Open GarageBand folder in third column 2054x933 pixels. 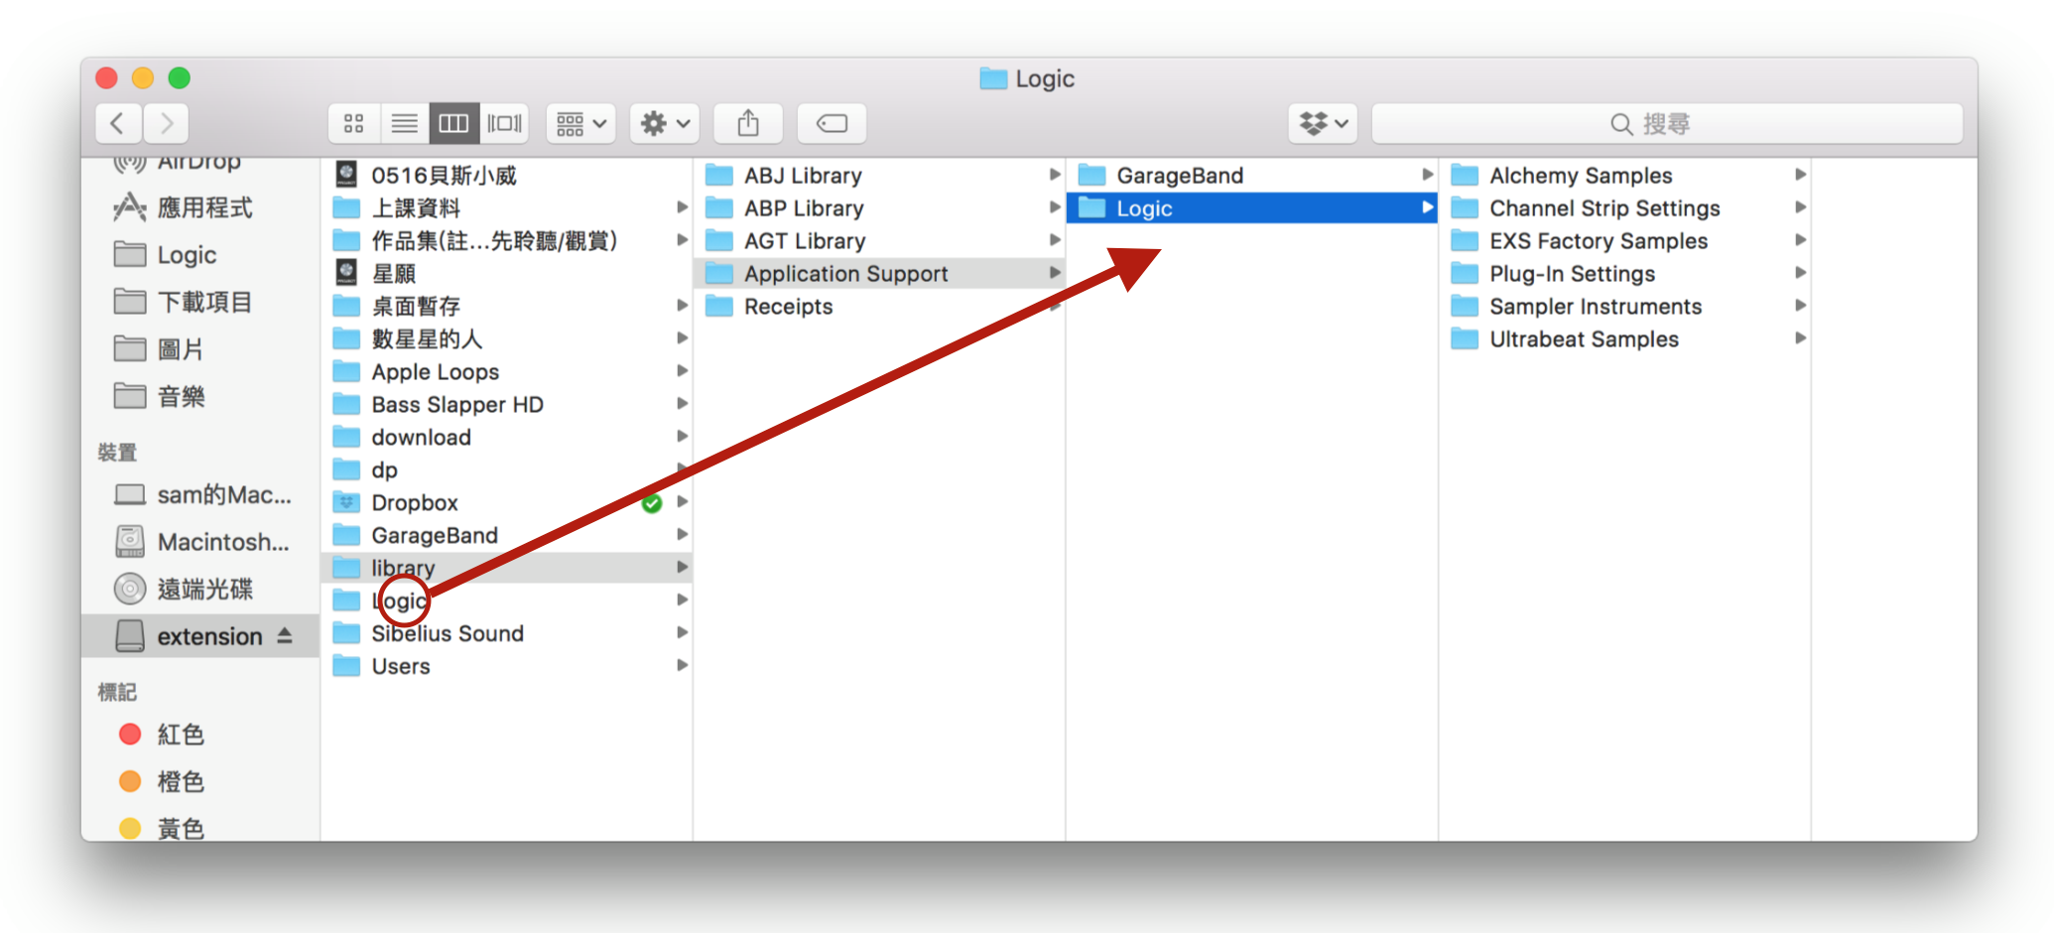pos(1179,176)
